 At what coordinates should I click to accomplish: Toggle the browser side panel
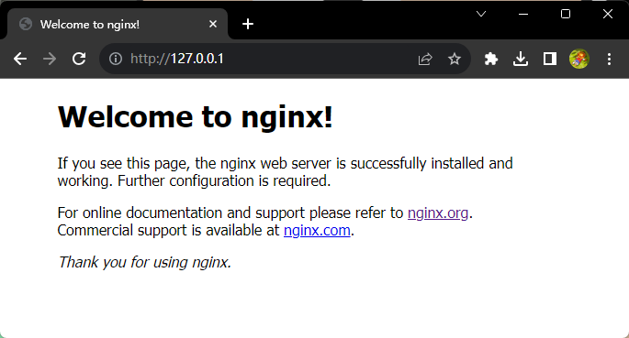click(550, 60)
